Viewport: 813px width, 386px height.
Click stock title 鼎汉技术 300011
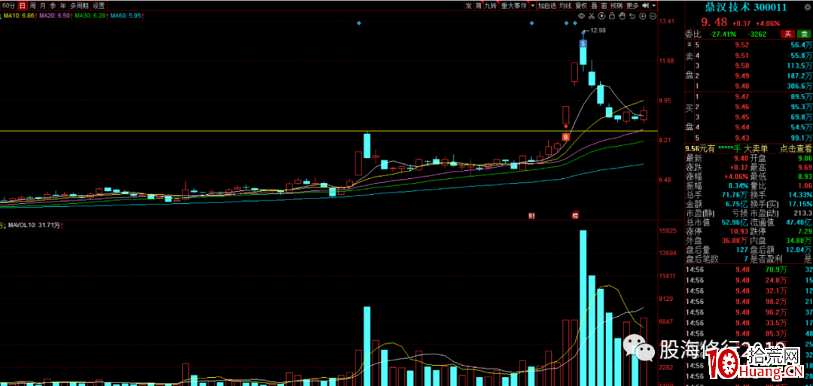(745, 8)
